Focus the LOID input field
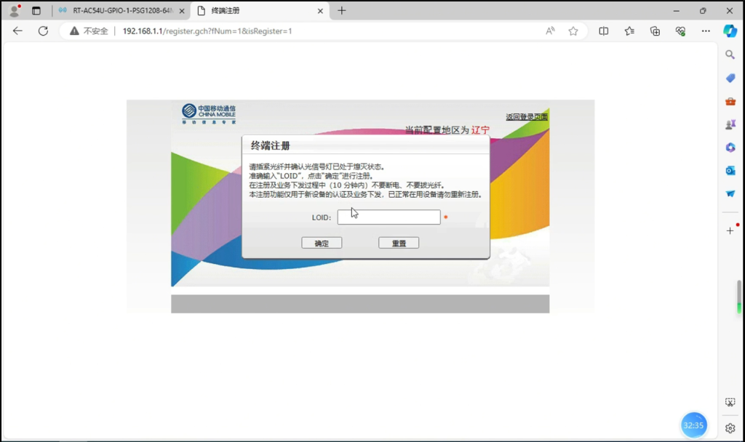Viewport: 745px width, 442px height. tap(389, 217)
